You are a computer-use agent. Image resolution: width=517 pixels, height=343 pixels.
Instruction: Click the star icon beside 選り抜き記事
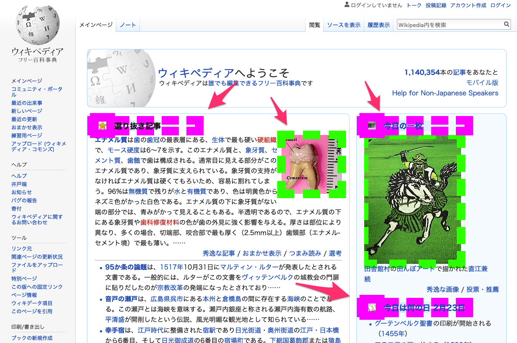point(102,126)
